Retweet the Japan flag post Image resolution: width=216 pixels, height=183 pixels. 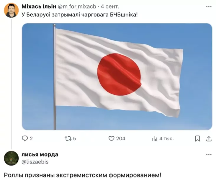(x=68, y=138)
